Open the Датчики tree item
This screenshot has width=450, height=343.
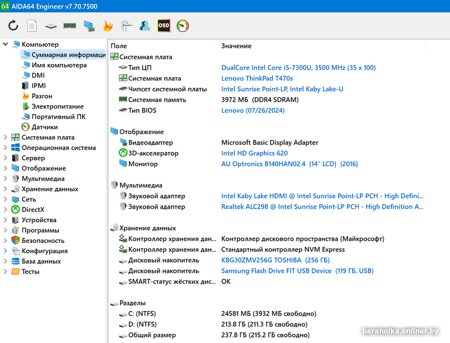point(44,127)
